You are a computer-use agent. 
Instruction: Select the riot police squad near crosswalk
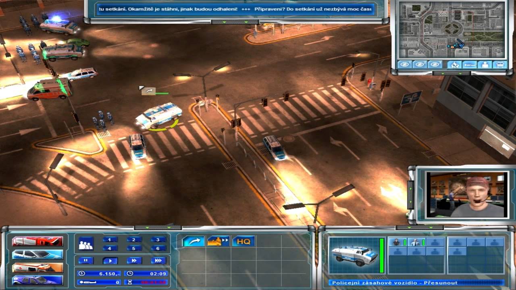(103, 120)
